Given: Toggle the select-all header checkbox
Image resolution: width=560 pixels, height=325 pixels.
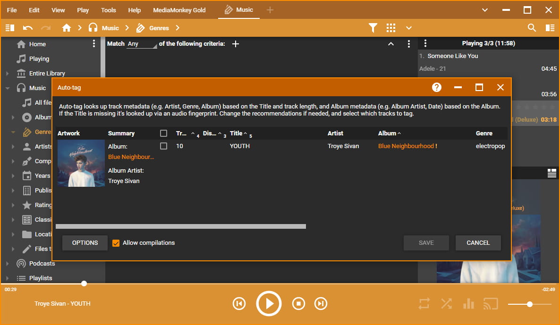Looking at the screenshot, I should point(163,133).
